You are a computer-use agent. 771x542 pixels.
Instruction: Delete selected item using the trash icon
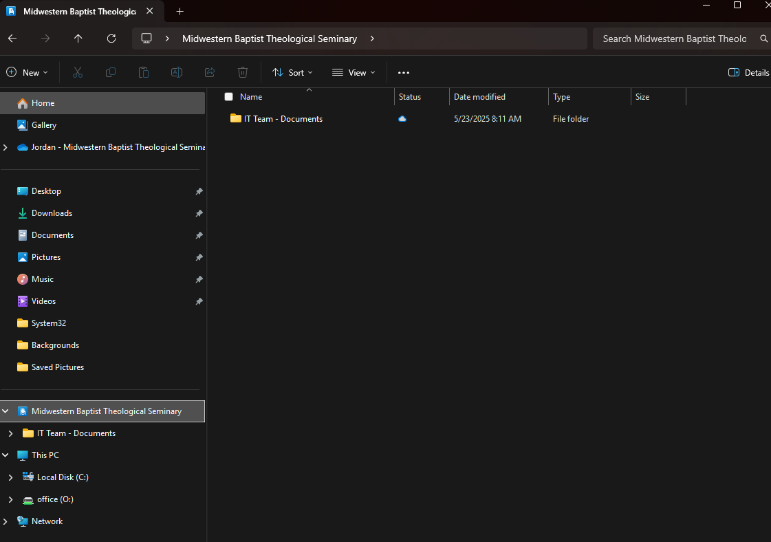243,72
